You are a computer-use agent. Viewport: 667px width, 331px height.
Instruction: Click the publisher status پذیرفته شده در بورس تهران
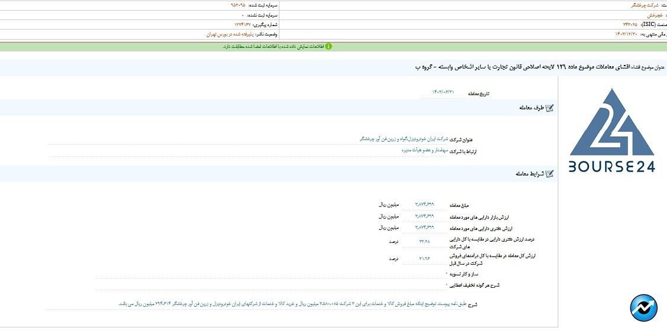(230, 34)
